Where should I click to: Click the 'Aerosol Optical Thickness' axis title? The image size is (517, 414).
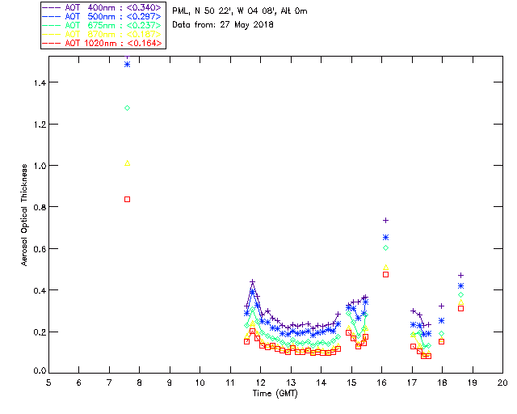pyautogui.click(x=24, y=214)
